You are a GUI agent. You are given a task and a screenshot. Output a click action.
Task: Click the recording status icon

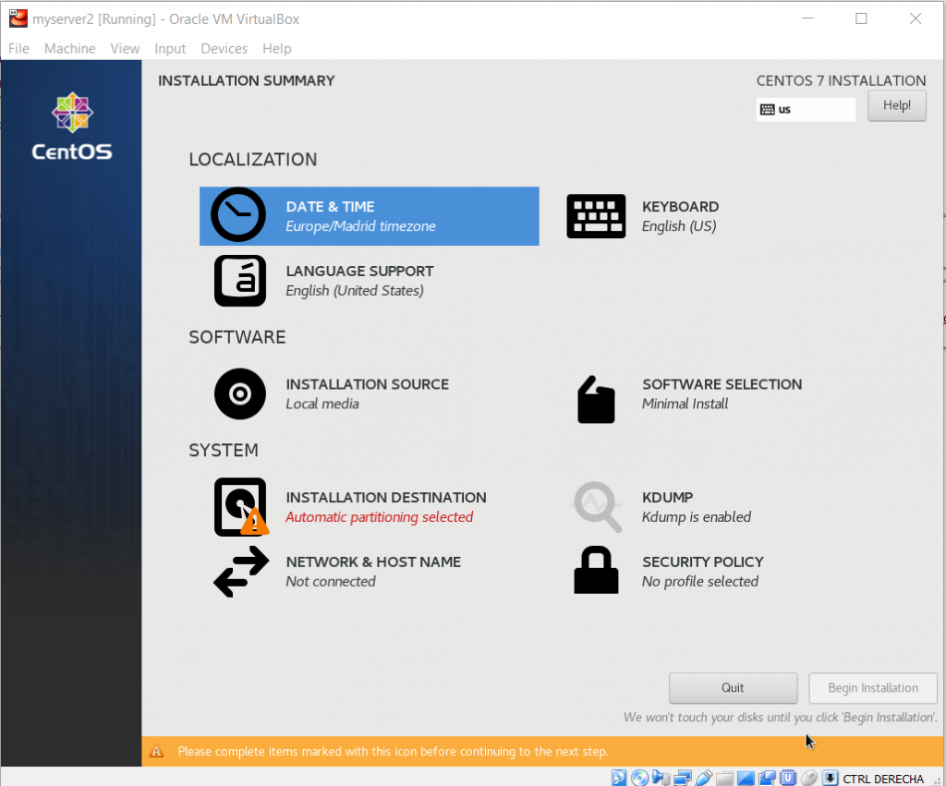tap(767, 779)
